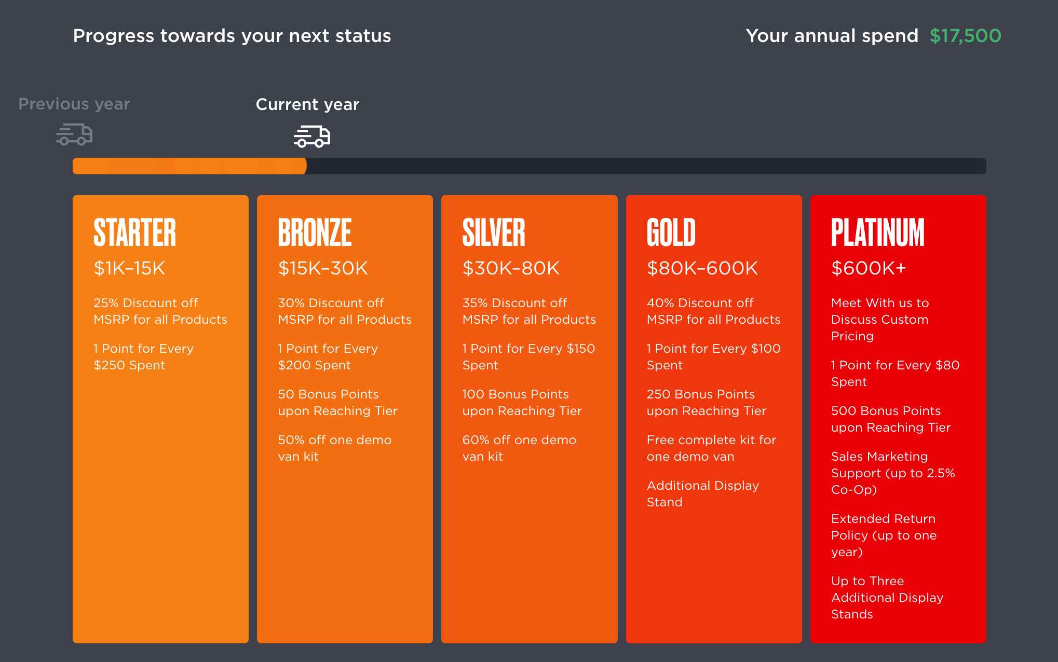Screen dimensions: 1058x662
Task: Click the $17,500 annual spend amount
Action: pyautogui.click(x=965, y=36)
